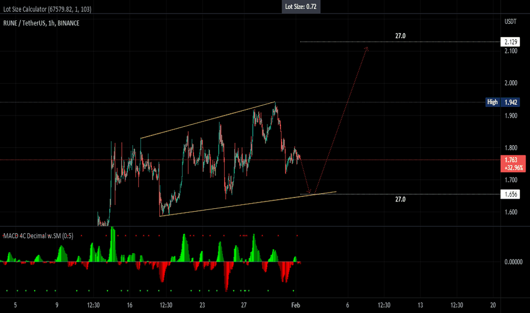Click the 1.800 price axis value
Screen dimensions: 530x313
pos(511,148)
